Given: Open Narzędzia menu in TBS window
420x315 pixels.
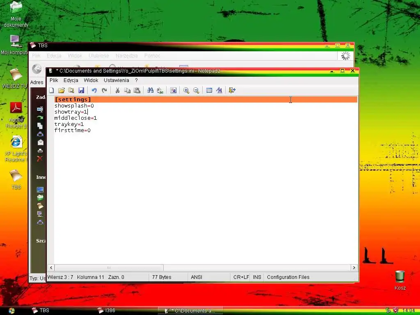Looking at the screenshot, I should [x=126, y=56].
